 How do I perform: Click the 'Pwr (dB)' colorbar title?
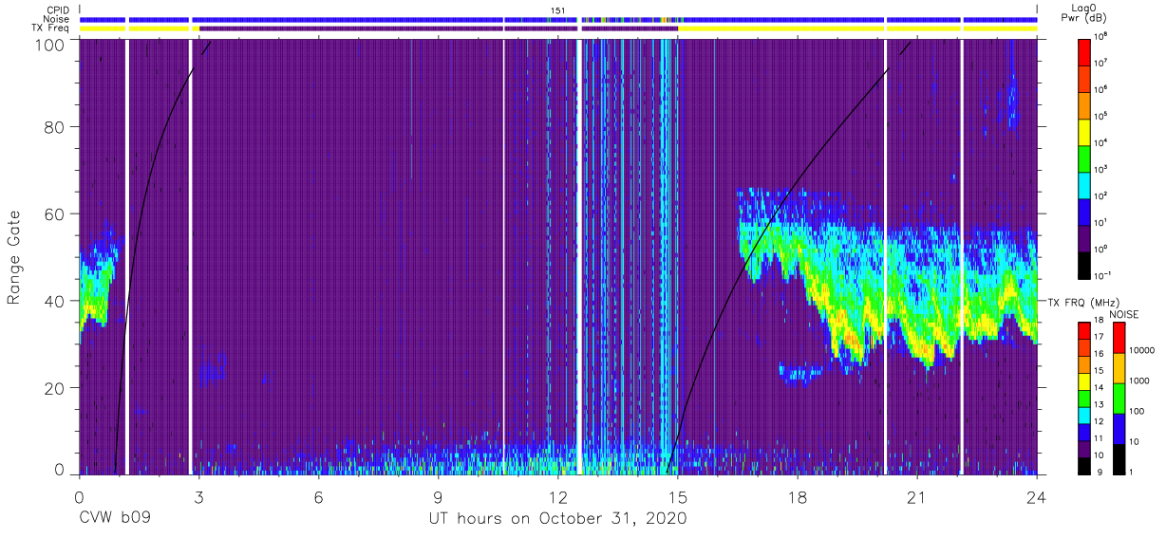point(1083,18)
